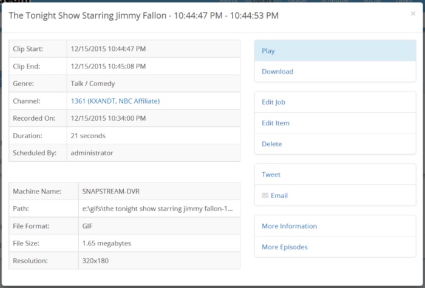Click the Resolution: label
Screen dimensions: 425x288
[x=30, y=261]
